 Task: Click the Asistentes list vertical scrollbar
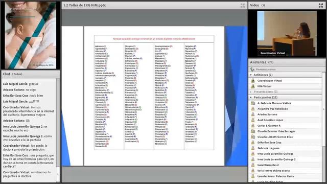tap(323, 127)
